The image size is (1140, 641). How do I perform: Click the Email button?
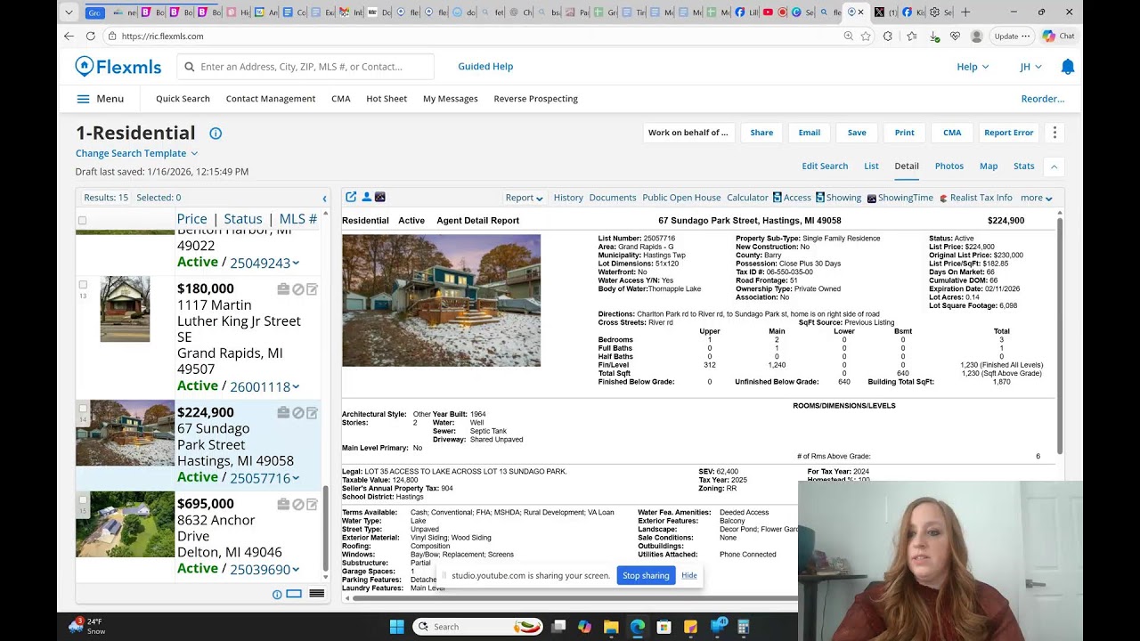point(809,133)
